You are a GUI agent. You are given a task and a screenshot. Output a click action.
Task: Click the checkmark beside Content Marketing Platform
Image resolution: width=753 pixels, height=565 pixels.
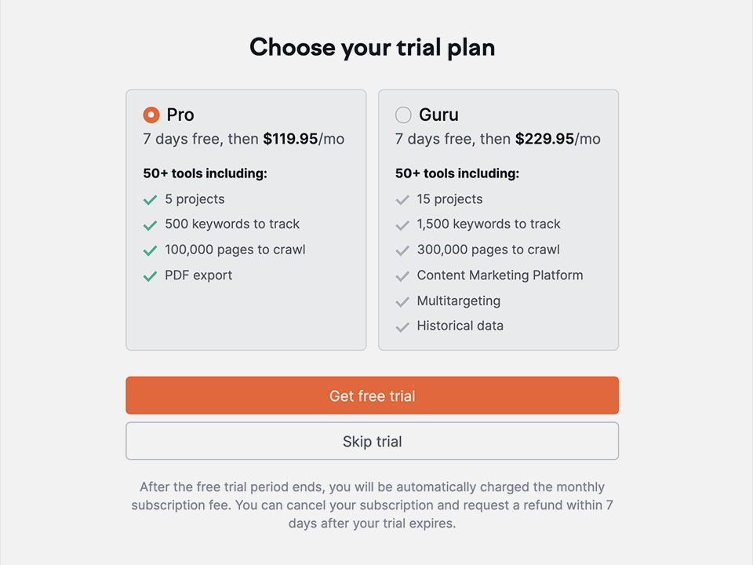(402, 275)
